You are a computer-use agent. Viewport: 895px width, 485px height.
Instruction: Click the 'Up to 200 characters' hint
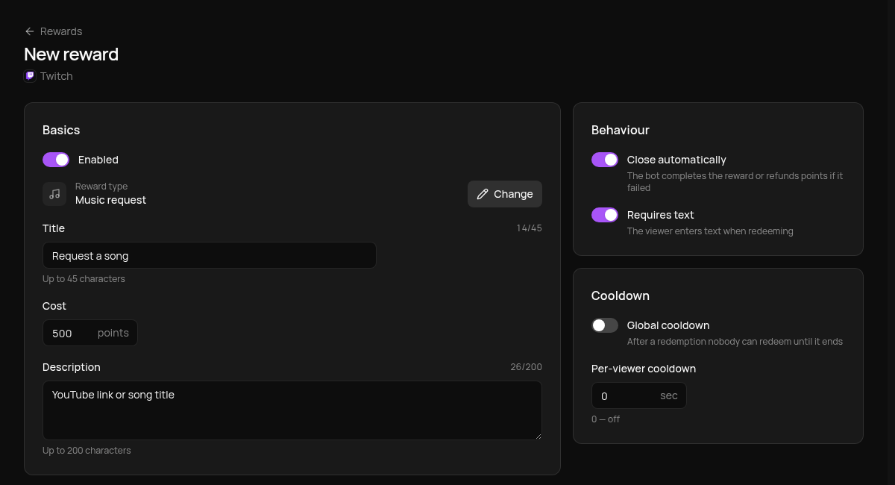[87, 451]
